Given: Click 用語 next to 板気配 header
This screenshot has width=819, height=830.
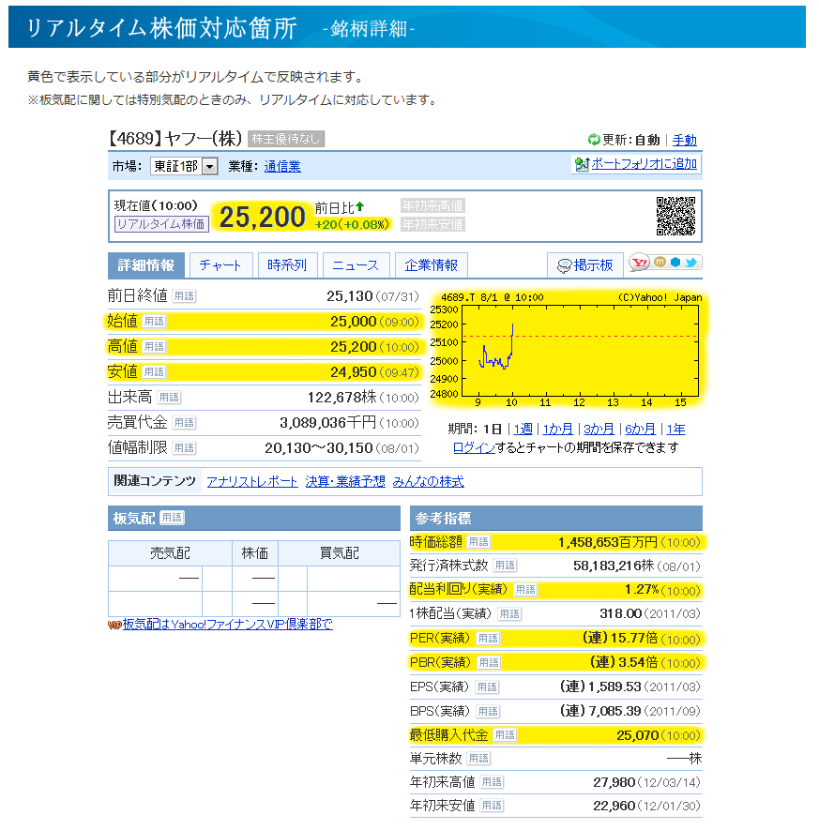Looking at the screenshot, I should tap(172, 518).
